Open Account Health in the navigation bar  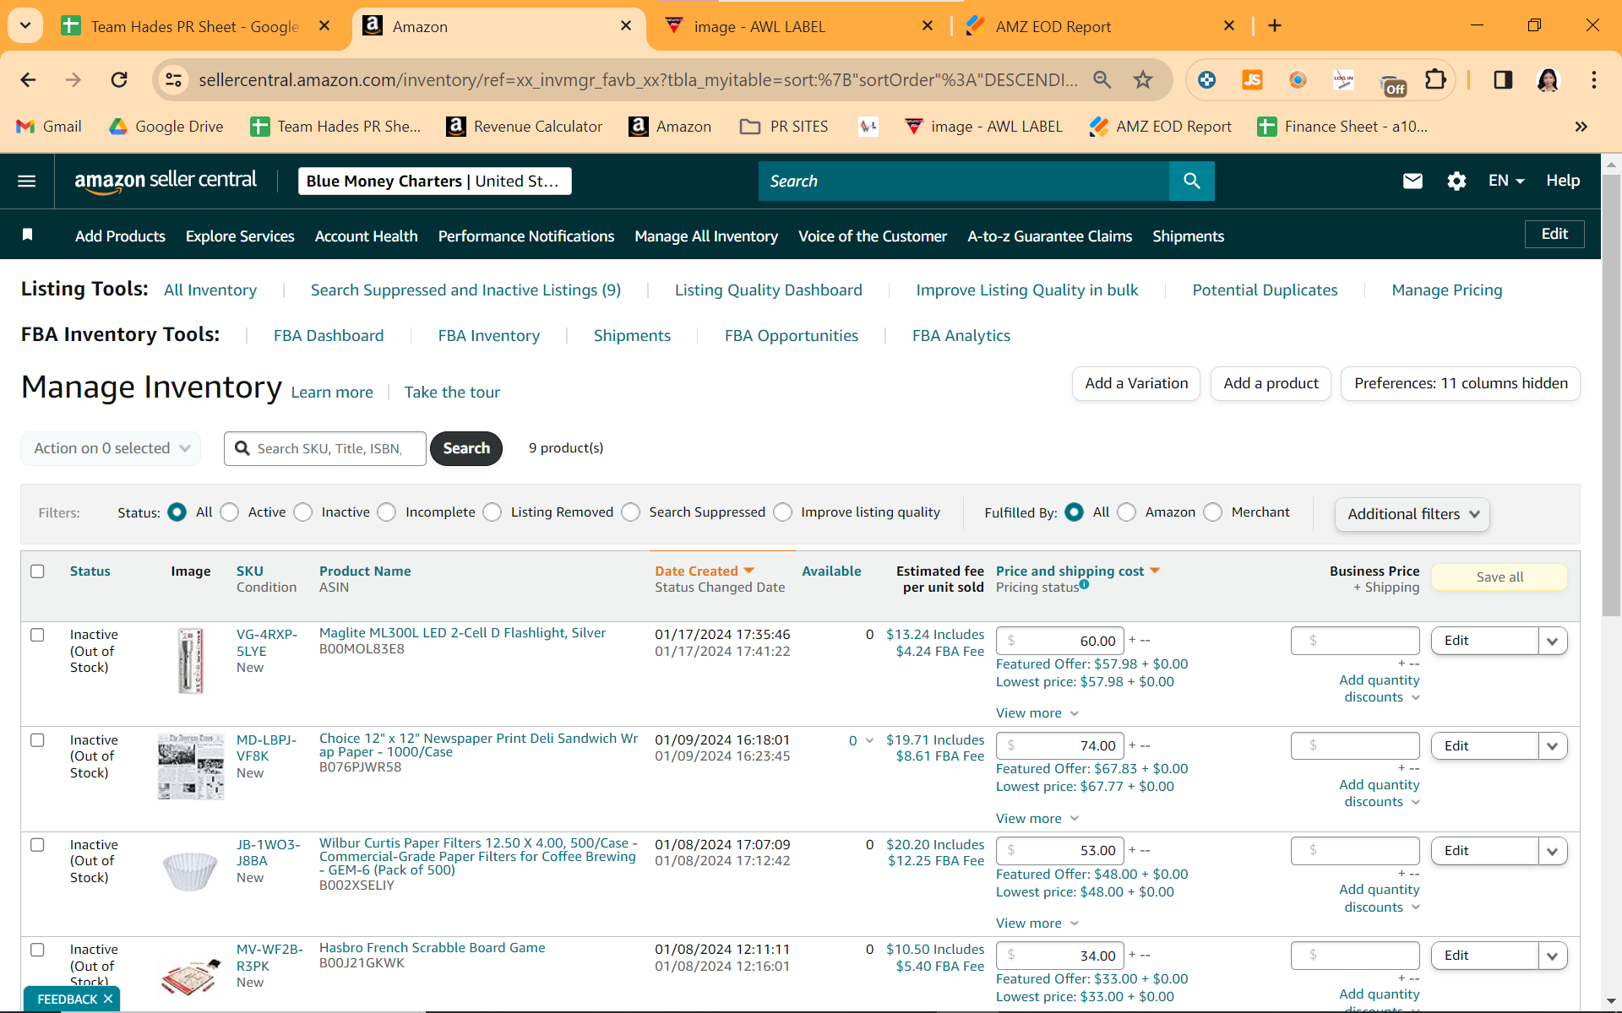pos(366,236)
